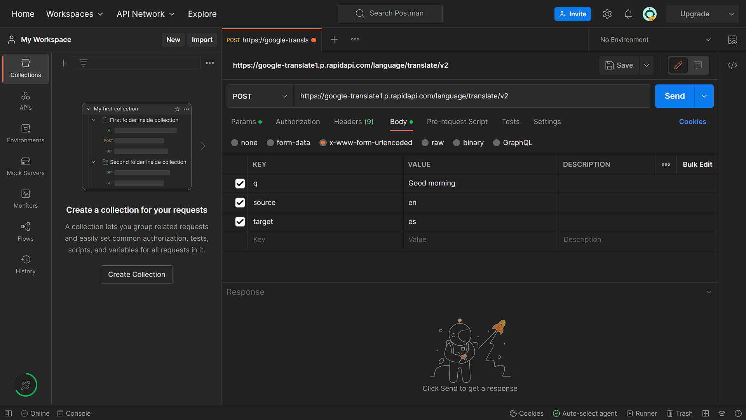Toggle sidebar icon in status bar

(8, 413)
